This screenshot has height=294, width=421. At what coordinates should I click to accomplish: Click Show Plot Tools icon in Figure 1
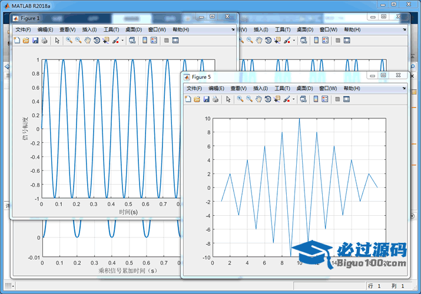coord(175,41)
